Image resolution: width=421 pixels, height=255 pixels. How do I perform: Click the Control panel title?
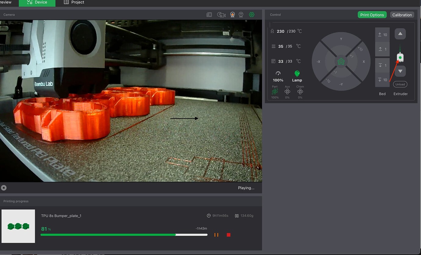275,15
